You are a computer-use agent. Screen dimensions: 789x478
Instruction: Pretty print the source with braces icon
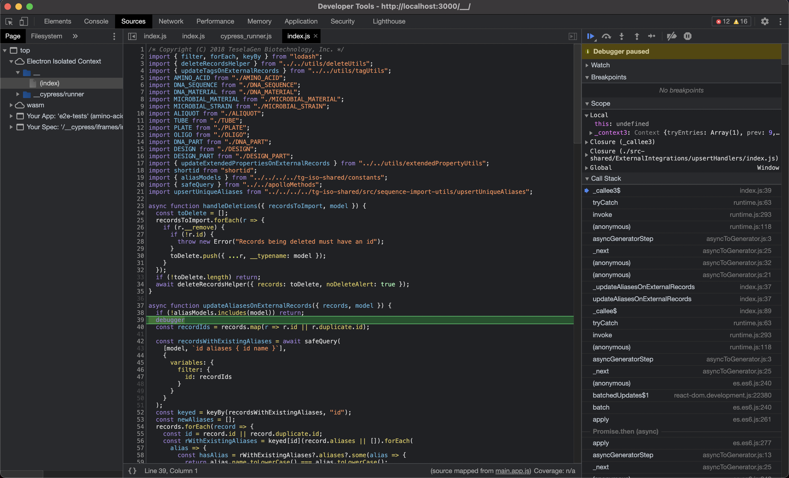coord(132,471)
